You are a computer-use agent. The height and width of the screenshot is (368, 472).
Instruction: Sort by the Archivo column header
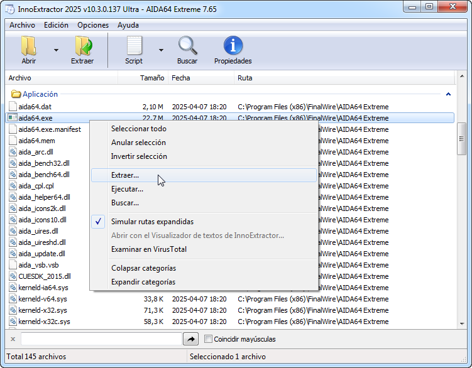(62, 78)
